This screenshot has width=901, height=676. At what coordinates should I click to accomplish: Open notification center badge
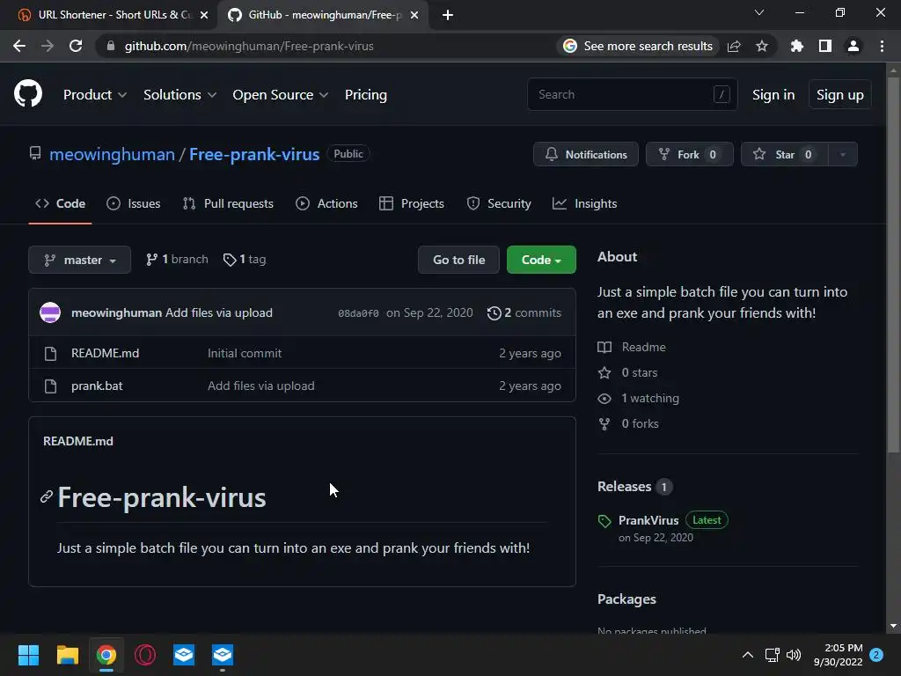click(876, 655)
